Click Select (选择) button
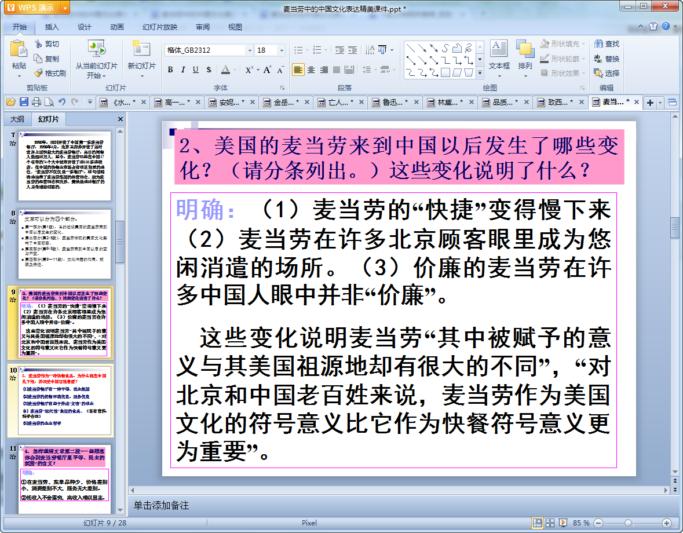Screen dimensions: 683x533 pyautogui.click(x=607, y=73)
